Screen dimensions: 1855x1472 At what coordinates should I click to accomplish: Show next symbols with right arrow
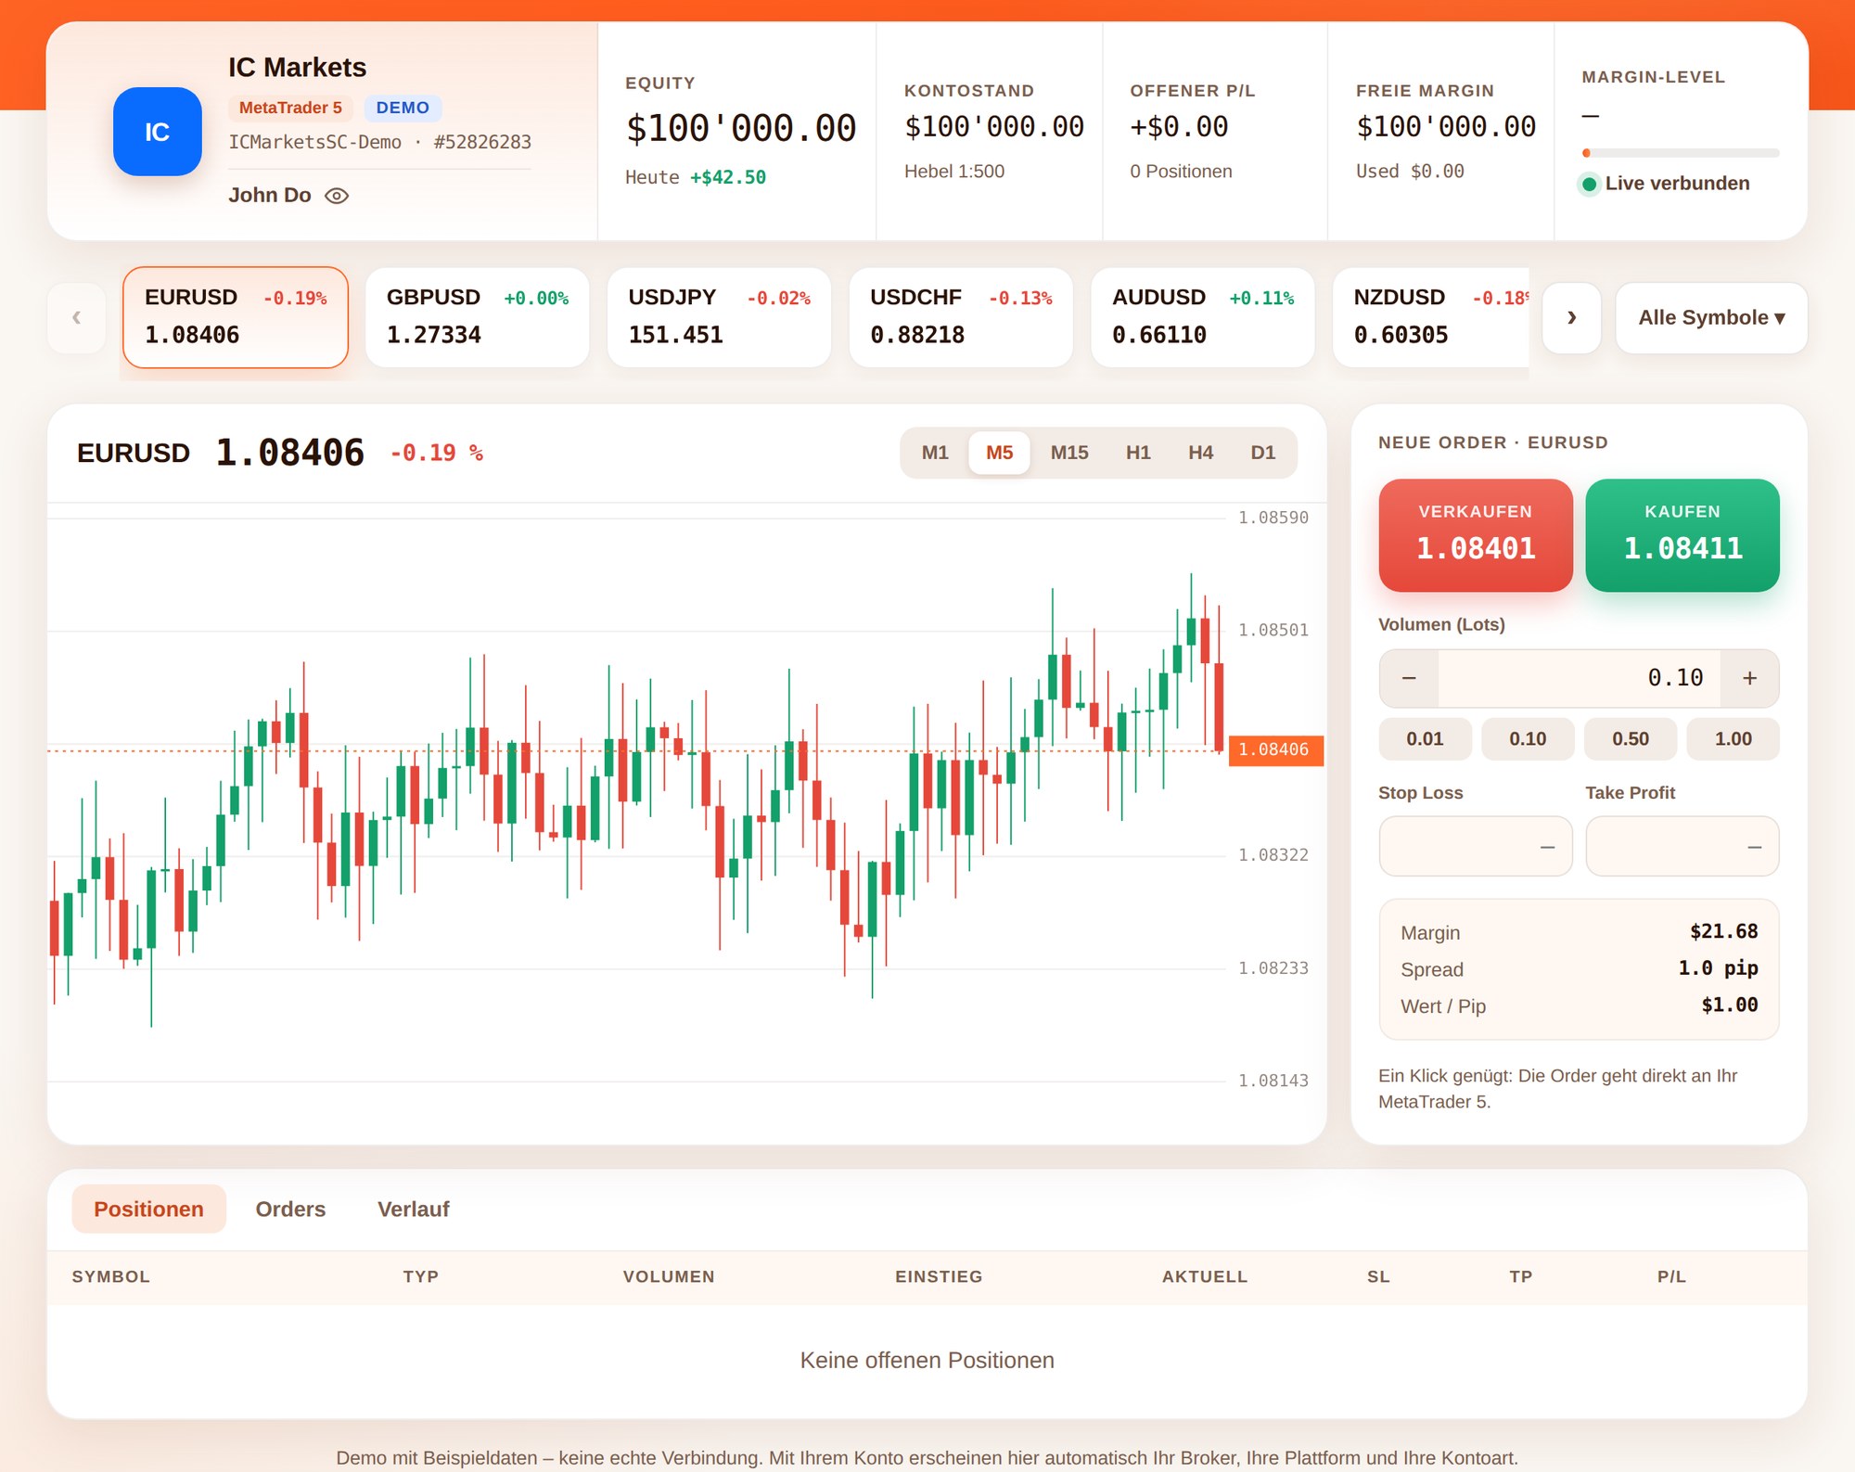click(x=1571, y=317)
